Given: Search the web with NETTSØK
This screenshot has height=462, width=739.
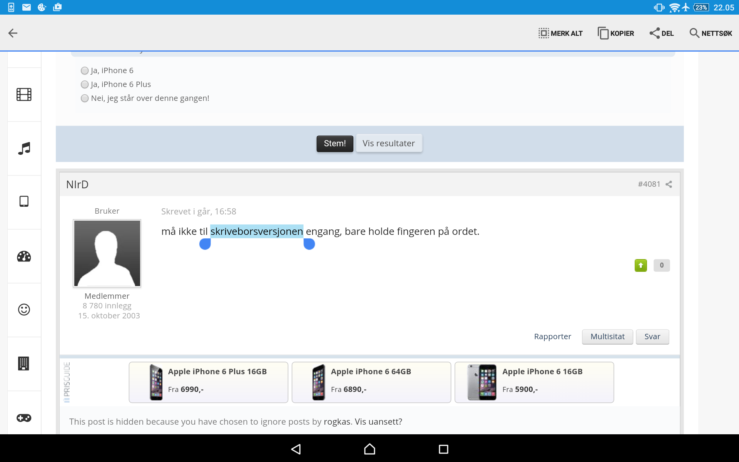Looking at the screenshot, I should [711, 33].
